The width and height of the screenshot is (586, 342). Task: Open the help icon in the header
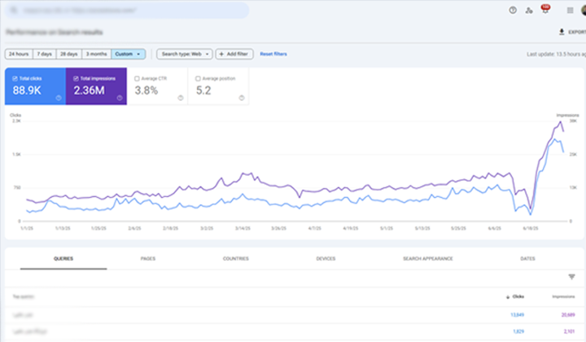pos(513,11)
